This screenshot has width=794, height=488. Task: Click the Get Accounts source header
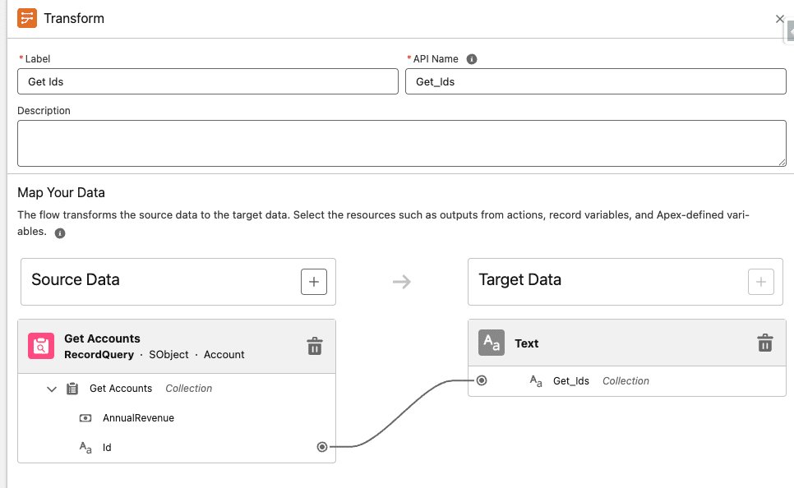click(164, 346)
